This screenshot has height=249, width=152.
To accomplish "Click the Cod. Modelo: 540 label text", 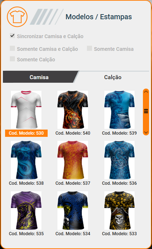I will coord(73,133).
